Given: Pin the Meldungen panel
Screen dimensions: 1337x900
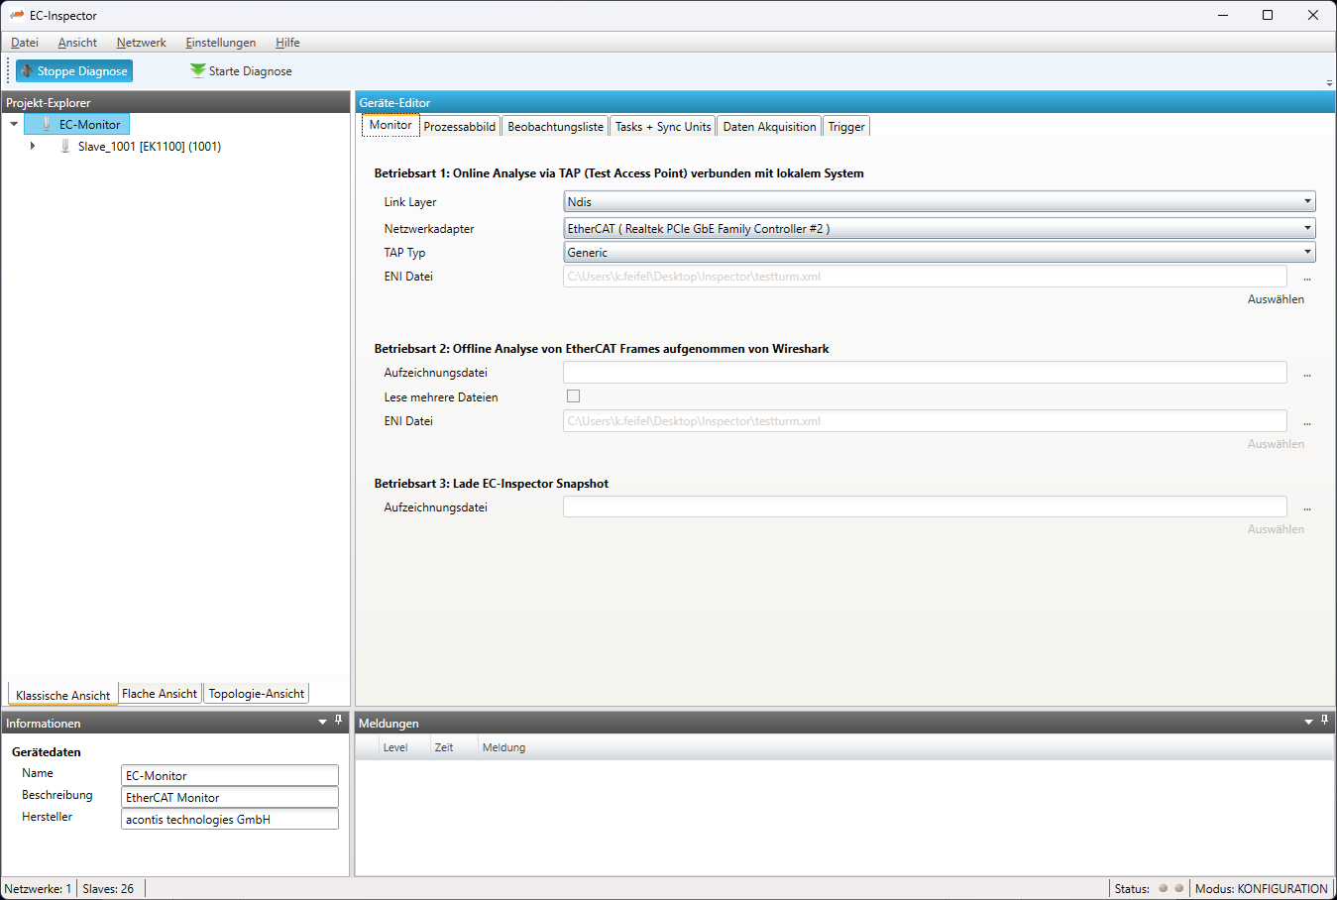Looking at the screenshot, I should 1324,721.
